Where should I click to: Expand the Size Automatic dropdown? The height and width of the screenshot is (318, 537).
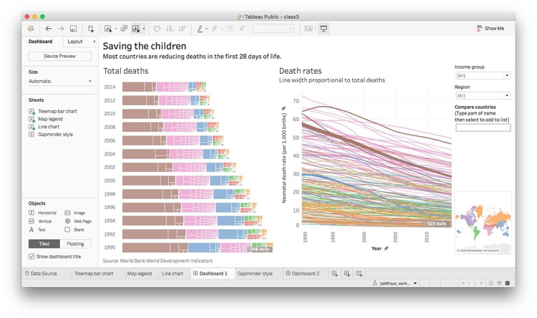(60, 82)
